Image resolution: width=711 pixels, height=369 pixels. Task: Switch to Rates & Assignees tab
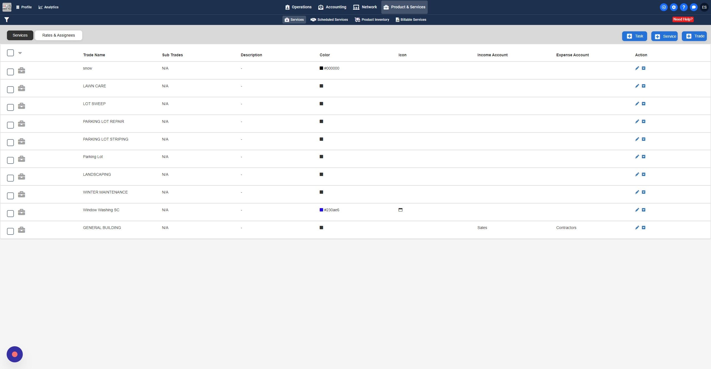point(58,35)
